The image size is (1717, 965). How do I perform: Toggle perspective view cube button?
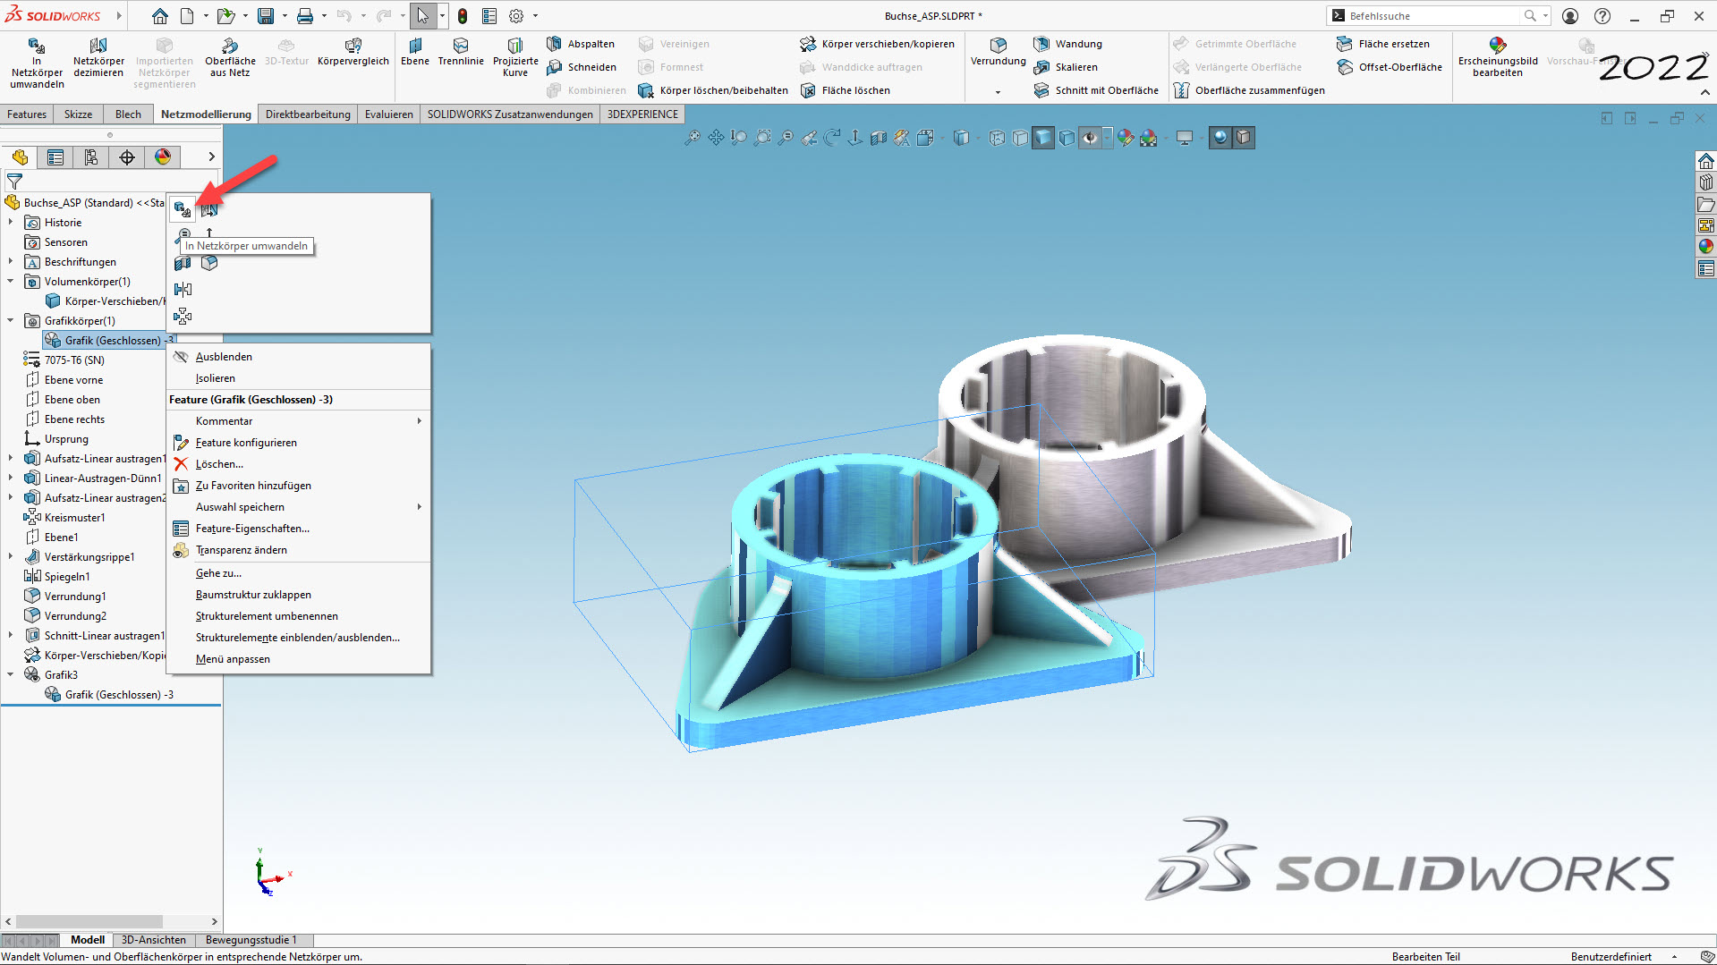1244,138
